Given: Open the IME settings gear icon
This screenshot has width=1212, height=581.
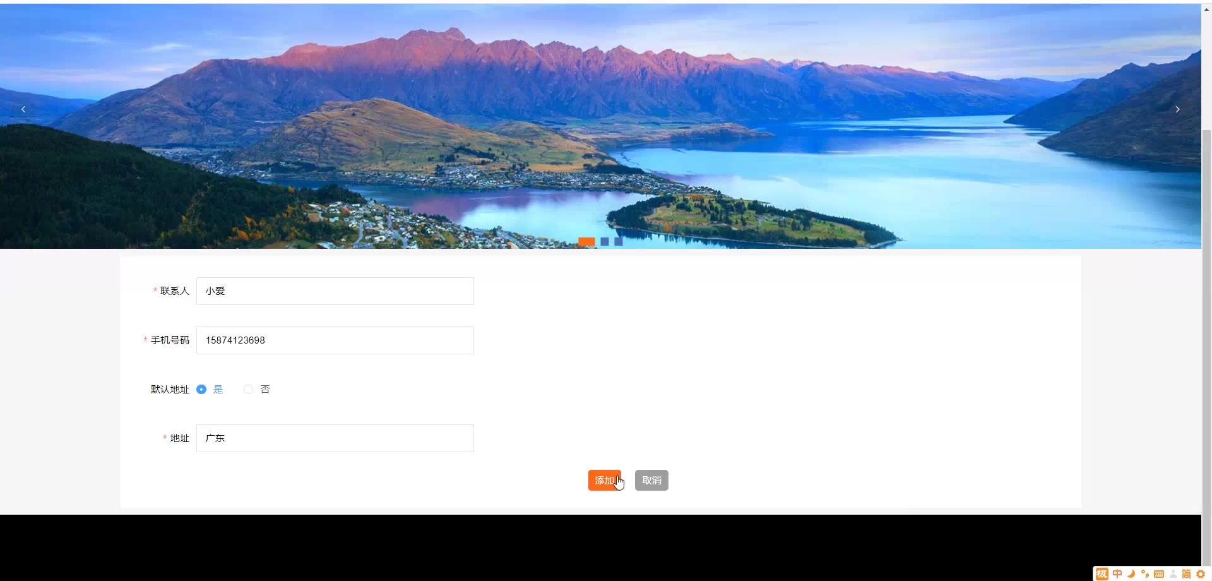Looking at the screenshot, I should coord(1201,573).
